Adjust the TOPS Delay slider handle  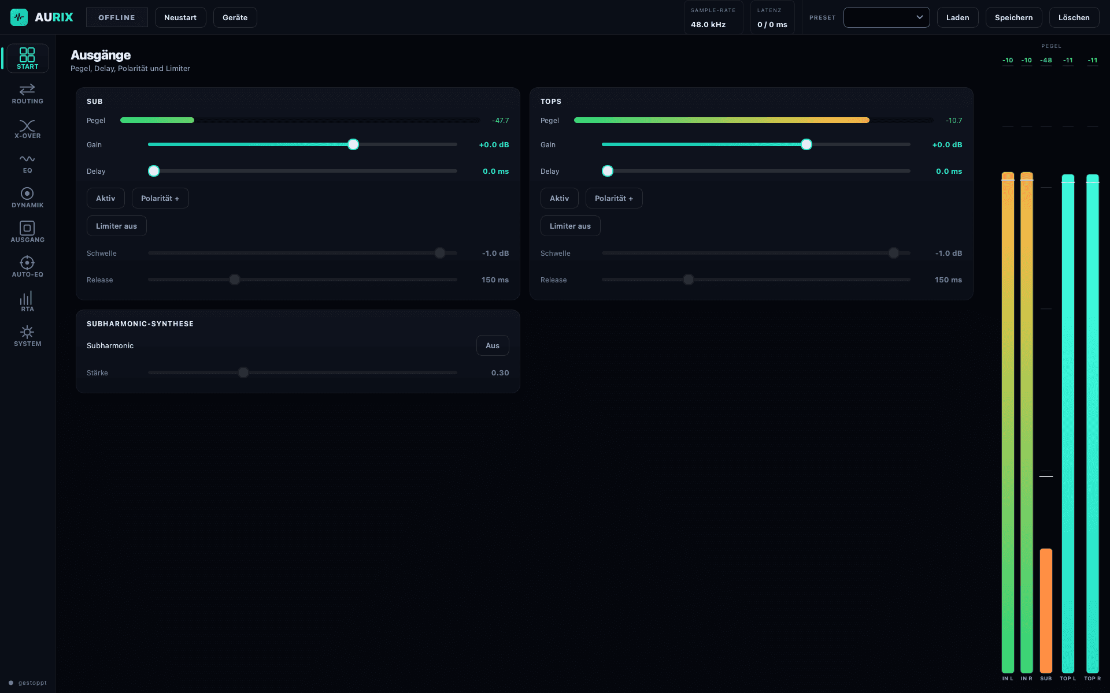click(x=608, y=171)
